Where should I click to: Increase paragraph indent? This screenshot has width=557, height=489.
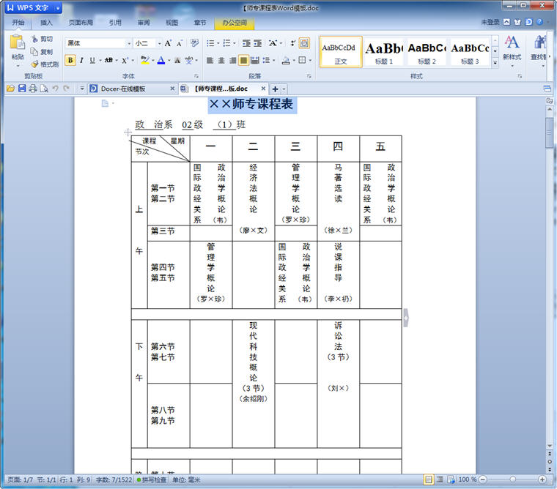(x=258, y=43)
